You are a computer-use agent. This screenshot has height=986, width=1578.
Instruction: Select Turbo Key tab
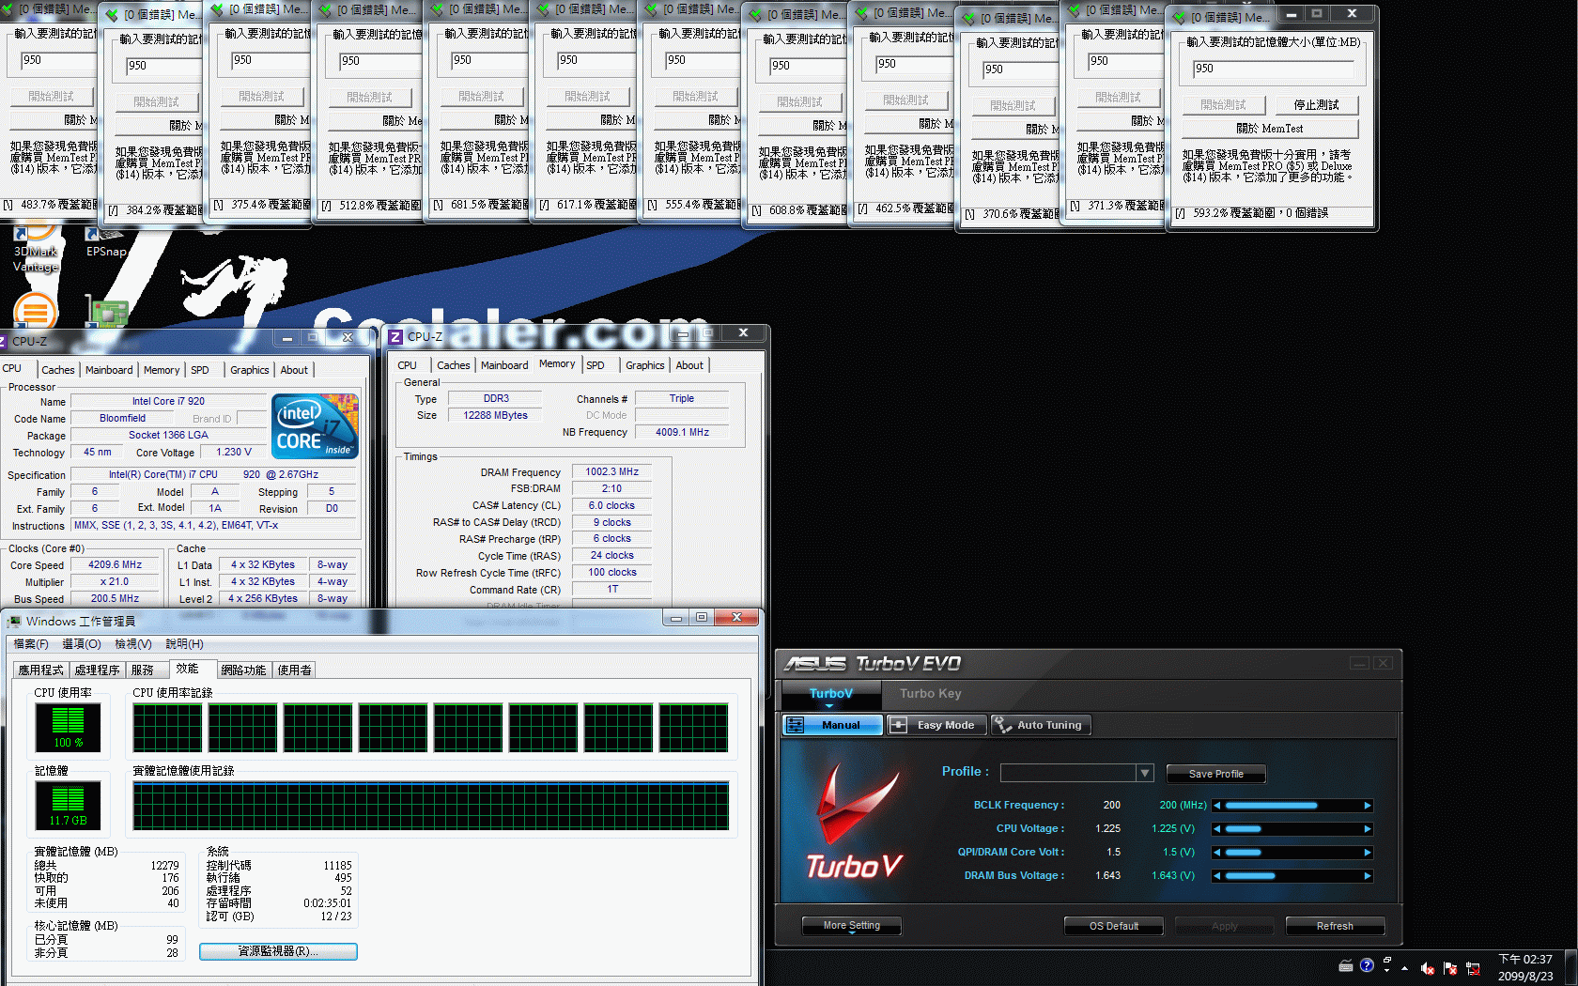point(930,694)
